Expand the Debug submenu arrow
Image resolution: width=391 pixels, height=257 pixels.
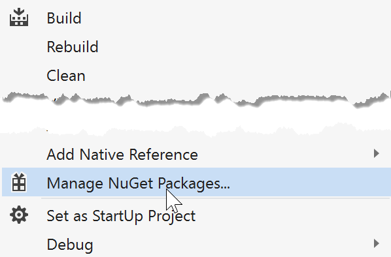pos(377,243)
